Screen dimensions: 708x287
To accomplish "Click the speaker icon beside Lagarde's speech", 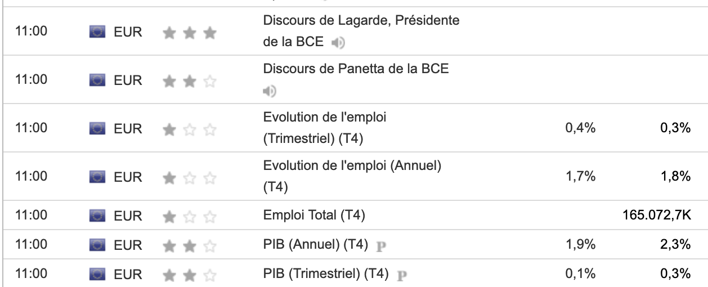I will [338, 42].
